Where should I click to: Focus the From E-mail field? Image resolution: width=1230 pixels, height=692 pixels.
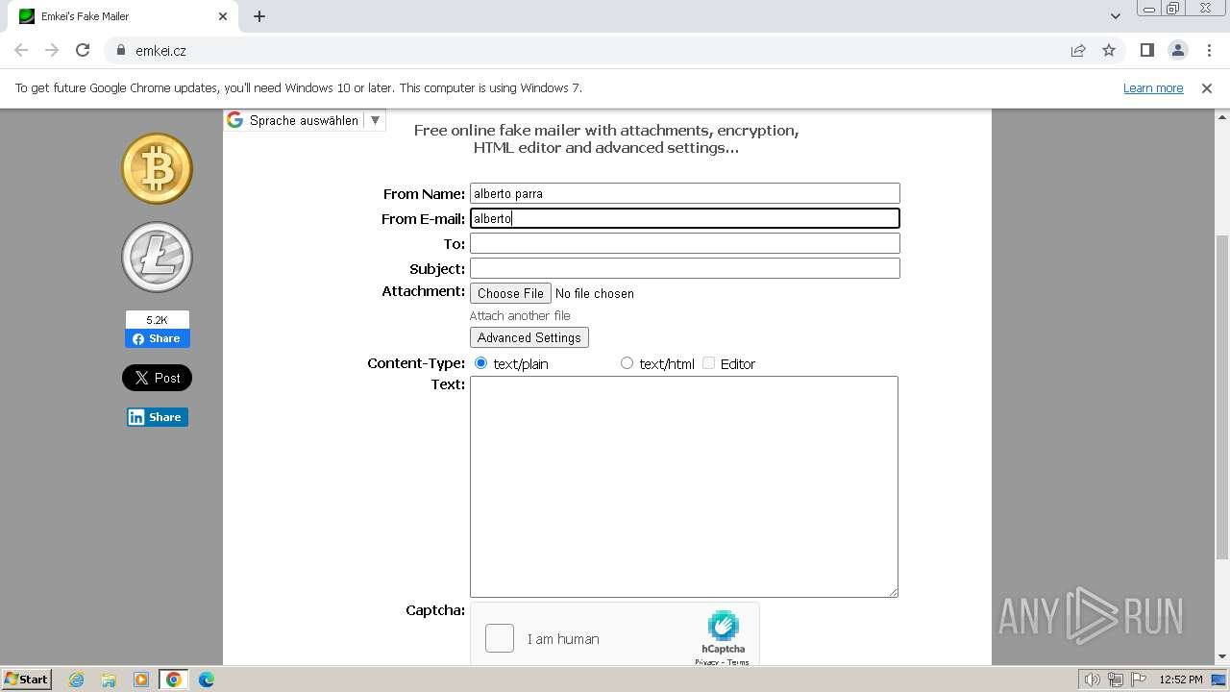click(x=684, y=218)
